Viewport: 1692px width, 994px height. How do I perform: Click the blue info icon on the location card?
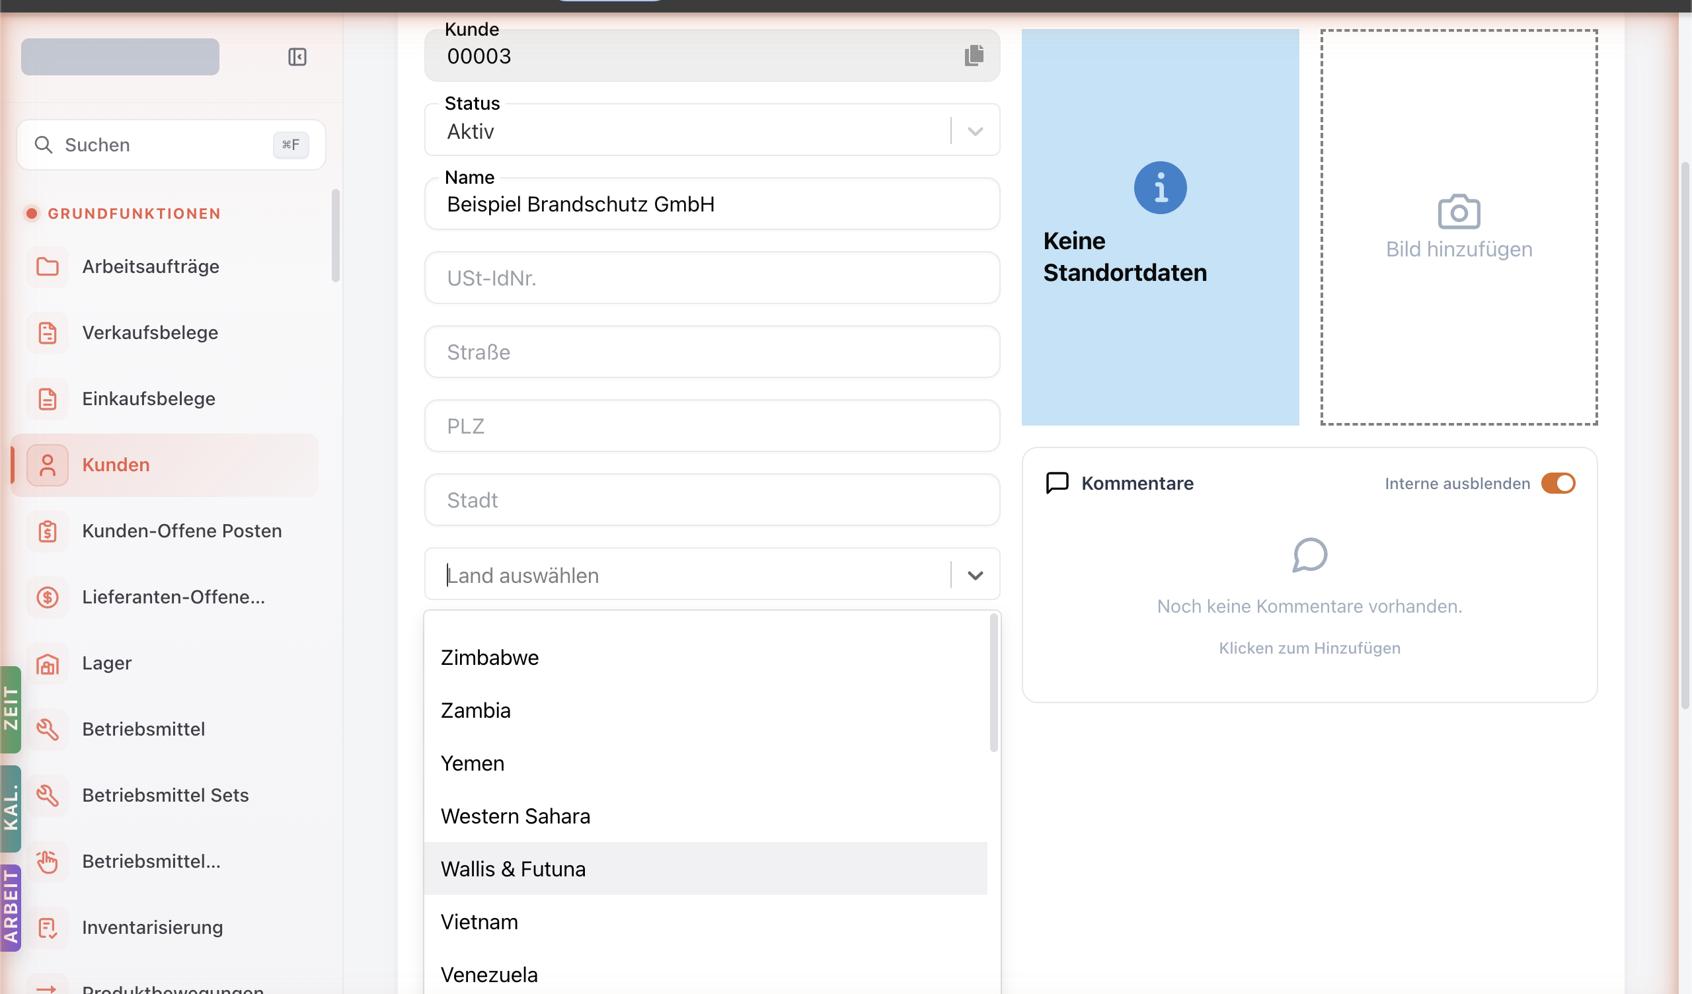pos(1160,188)
